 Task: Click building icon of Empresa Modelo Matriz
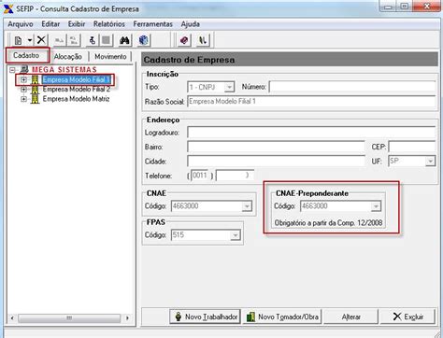(x=36, y=99)
